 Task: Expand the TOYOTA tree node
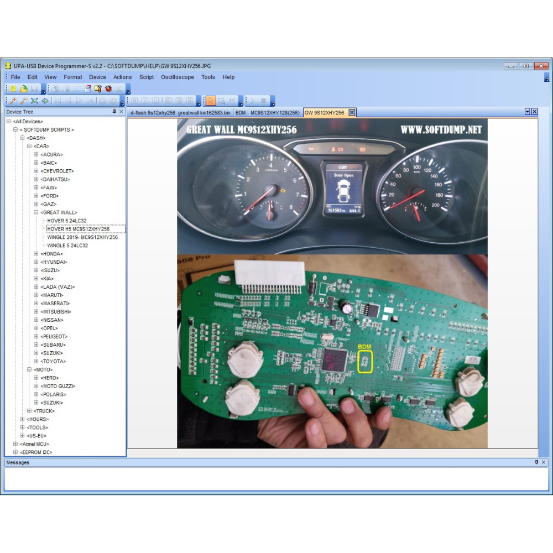pyautogui.click(x=36, y=361)
